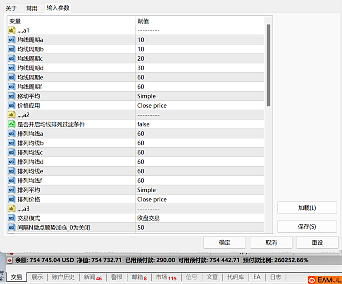Screen dimensions: 342x284
Task: Switch to the 常用 tab
Action: coord(32,8)
